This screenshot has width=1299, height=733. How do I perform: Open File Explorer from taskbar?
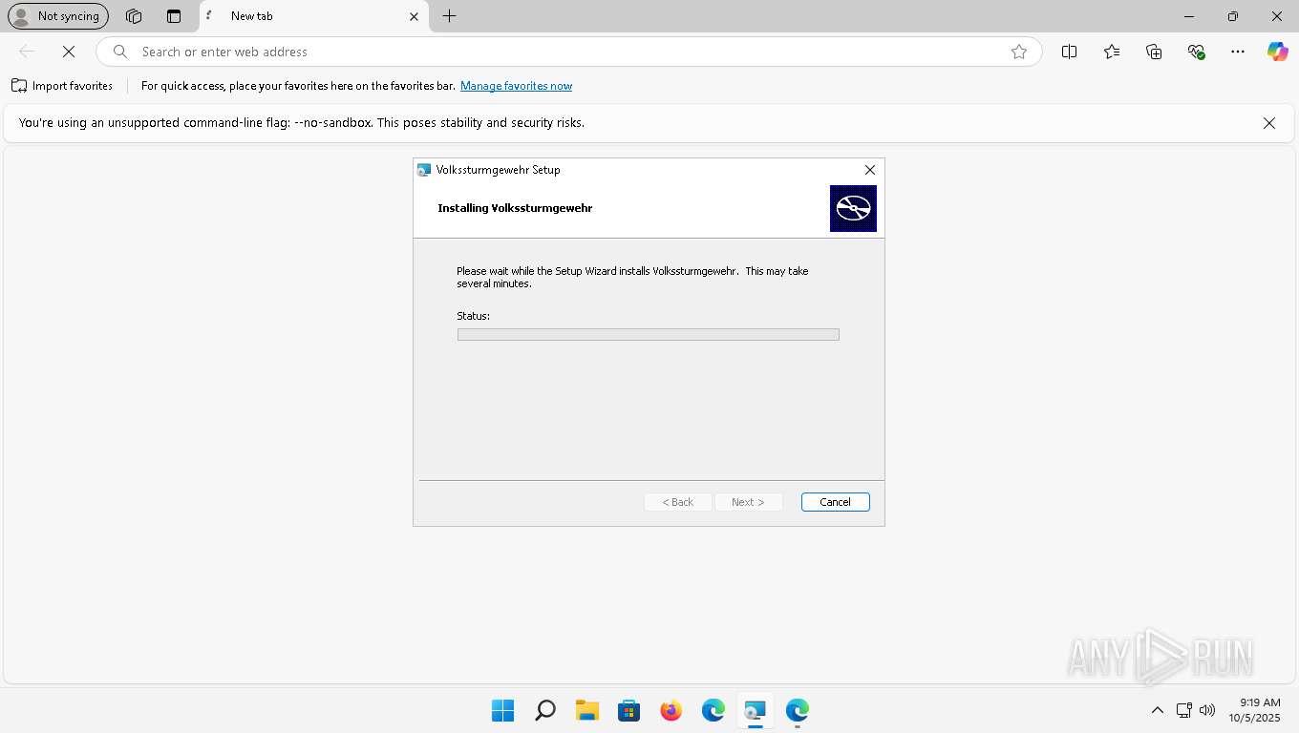pyautogui.click(x=586, y=710)
